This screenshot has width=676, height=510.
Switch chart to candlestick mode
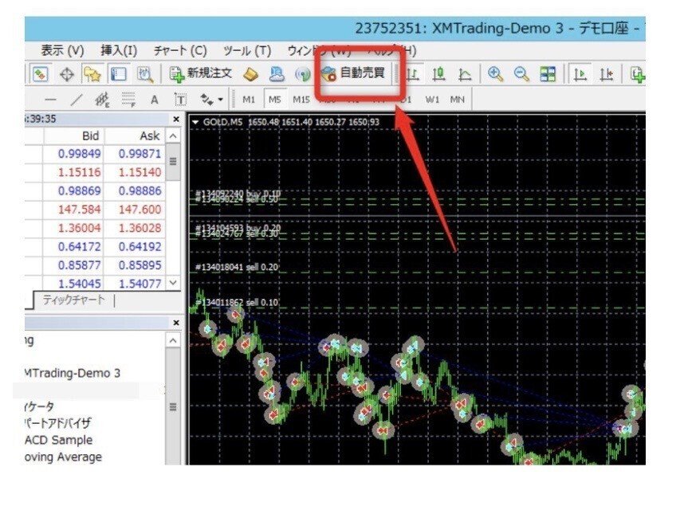[x=439, y=75]
